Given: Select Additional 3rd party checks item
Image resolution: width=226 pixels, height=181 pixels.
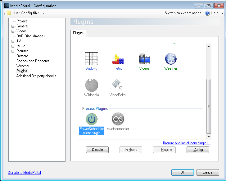Looking at the screenshot, I should tap(36, 76).
